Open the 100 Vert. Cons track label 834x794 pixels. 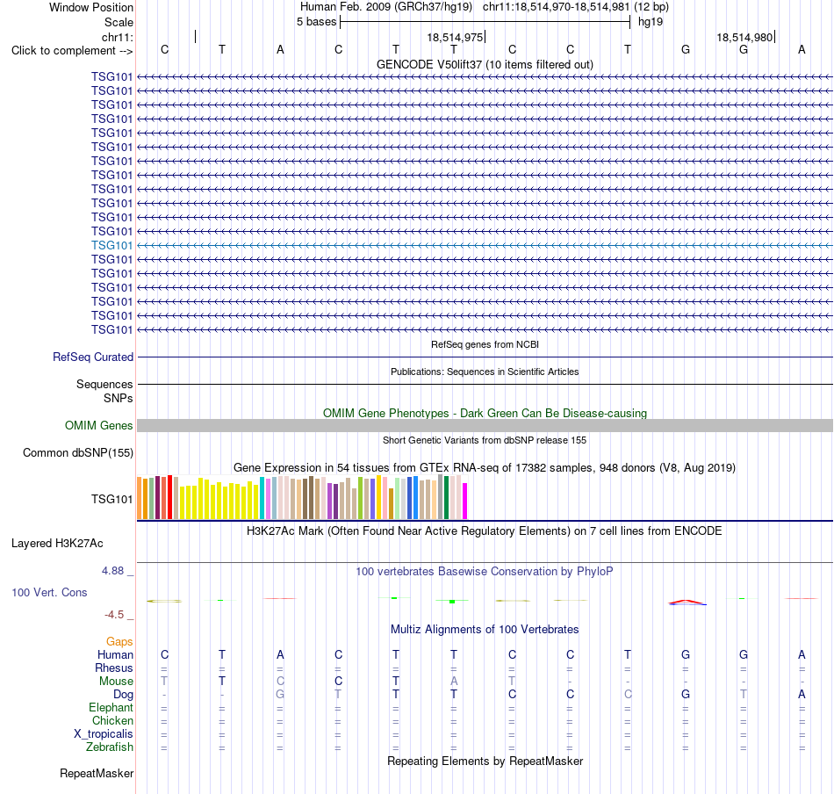click(x=49, y=592)
